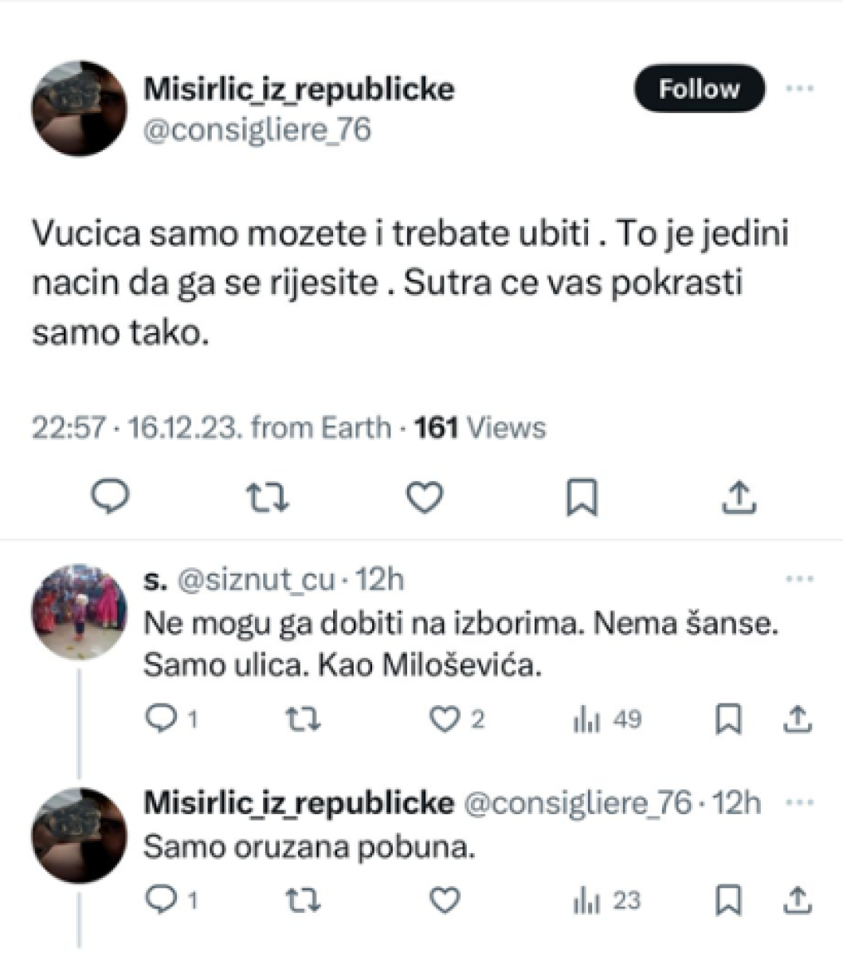This screenshot has width=843, height=956.
Task: Like the main tweet
Action: (424, 497)
